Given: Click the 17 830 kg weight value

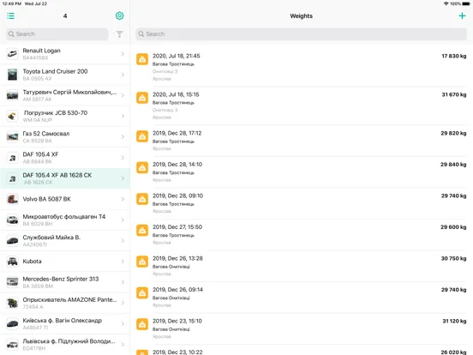Looking at the screenshot, I should click(453, 56).
